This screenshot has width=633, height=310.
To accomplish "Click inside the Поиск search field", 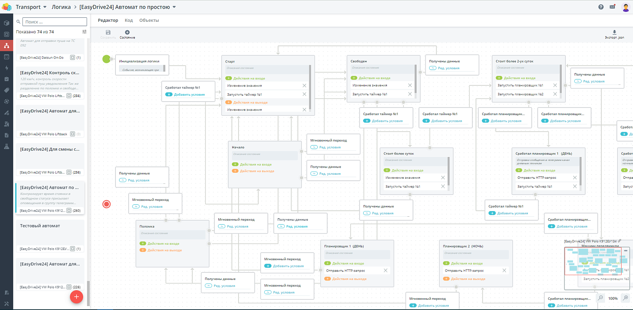I will (x=55, y=22).
